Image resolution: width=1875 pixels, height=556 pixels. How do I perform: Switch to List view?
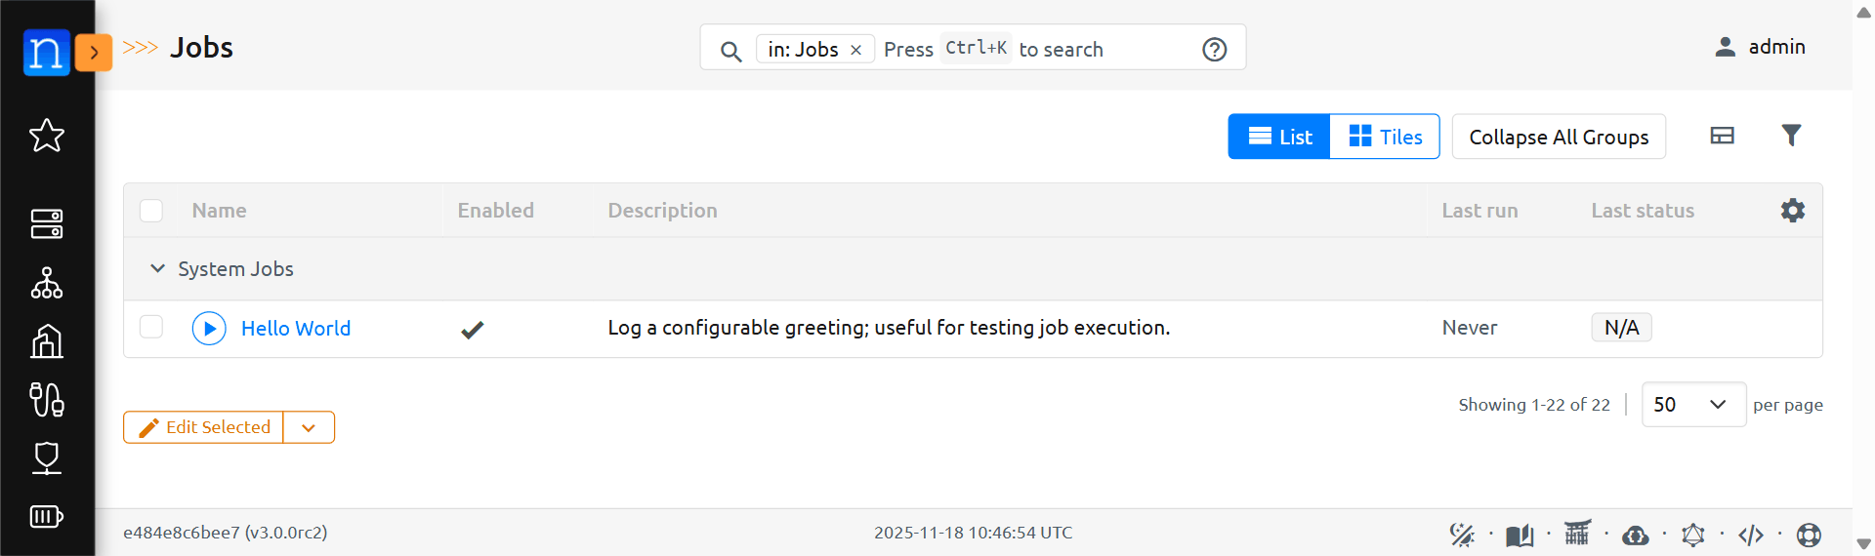(x=1279, y=137)
